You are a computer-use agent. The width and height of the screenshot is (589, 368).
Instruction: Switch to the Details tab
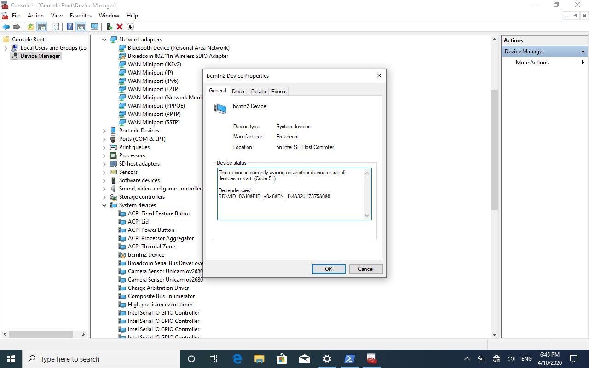click(x=258, y=92)
